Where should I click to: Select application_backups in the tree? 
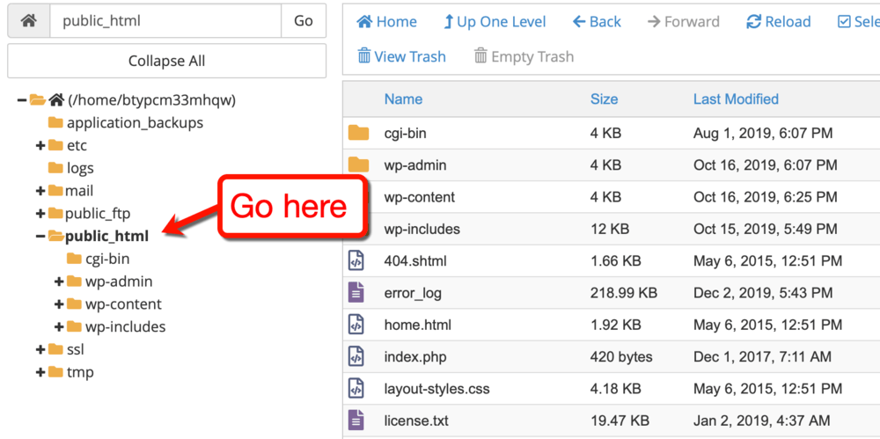click(x=135, y=123)
